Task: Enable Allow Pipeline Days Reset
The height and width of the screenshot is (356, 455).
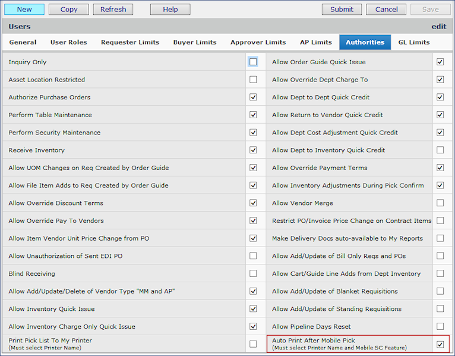Action: click(440, 326)
